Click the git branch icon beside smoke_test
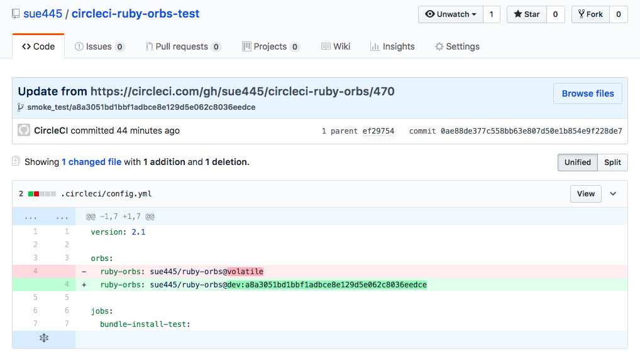 click(x=20, y=107)
